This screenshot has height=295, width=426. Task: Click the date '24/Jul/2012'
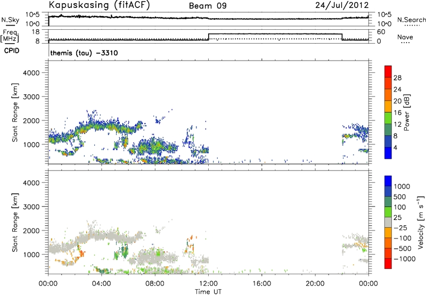click(x=342, y=5)
